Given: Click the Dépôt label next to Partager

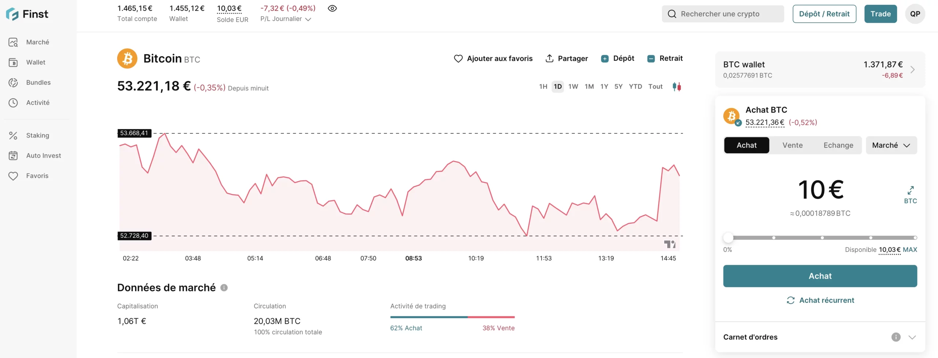Looking at the screenshot, I should [624, 59].
